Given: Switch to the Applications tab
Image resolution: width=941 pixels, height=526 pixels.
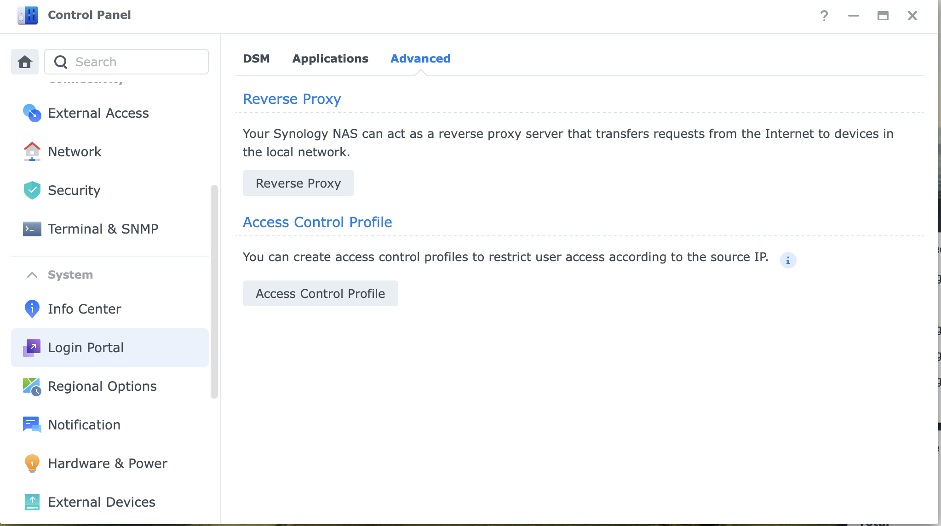Looking at the screenshot, I should (330, 58).
